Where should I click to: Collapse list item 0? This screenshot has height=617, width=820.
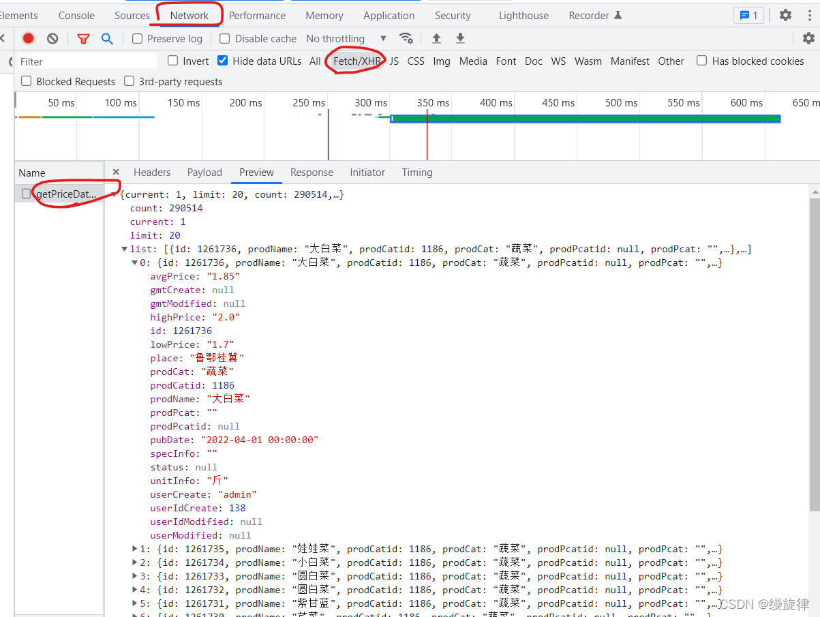pos(134,262)
